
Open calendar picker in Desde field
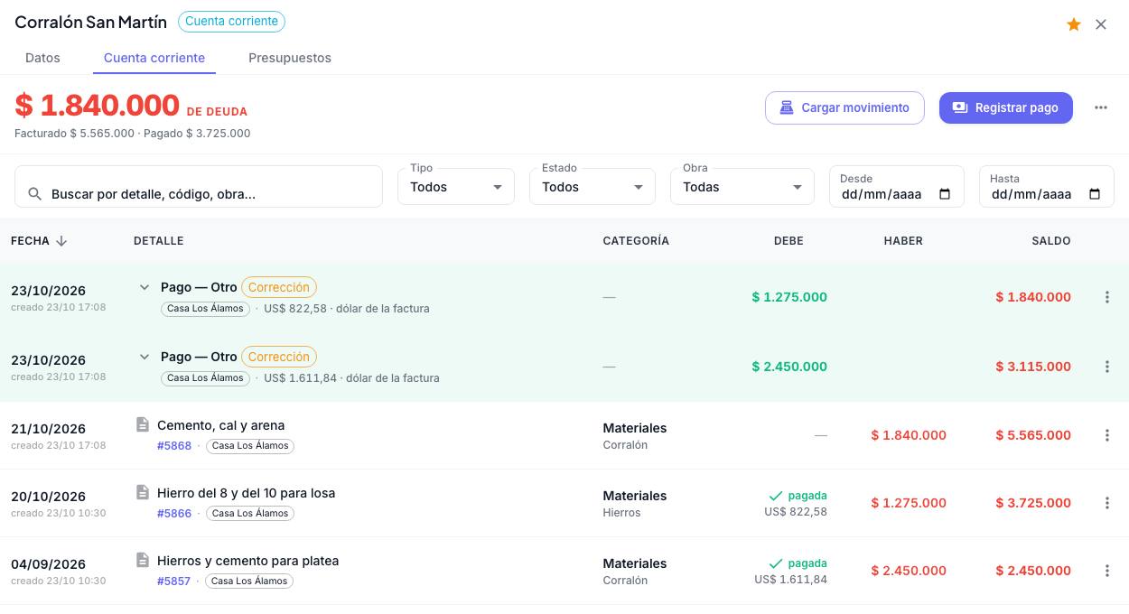coord(946,194)
